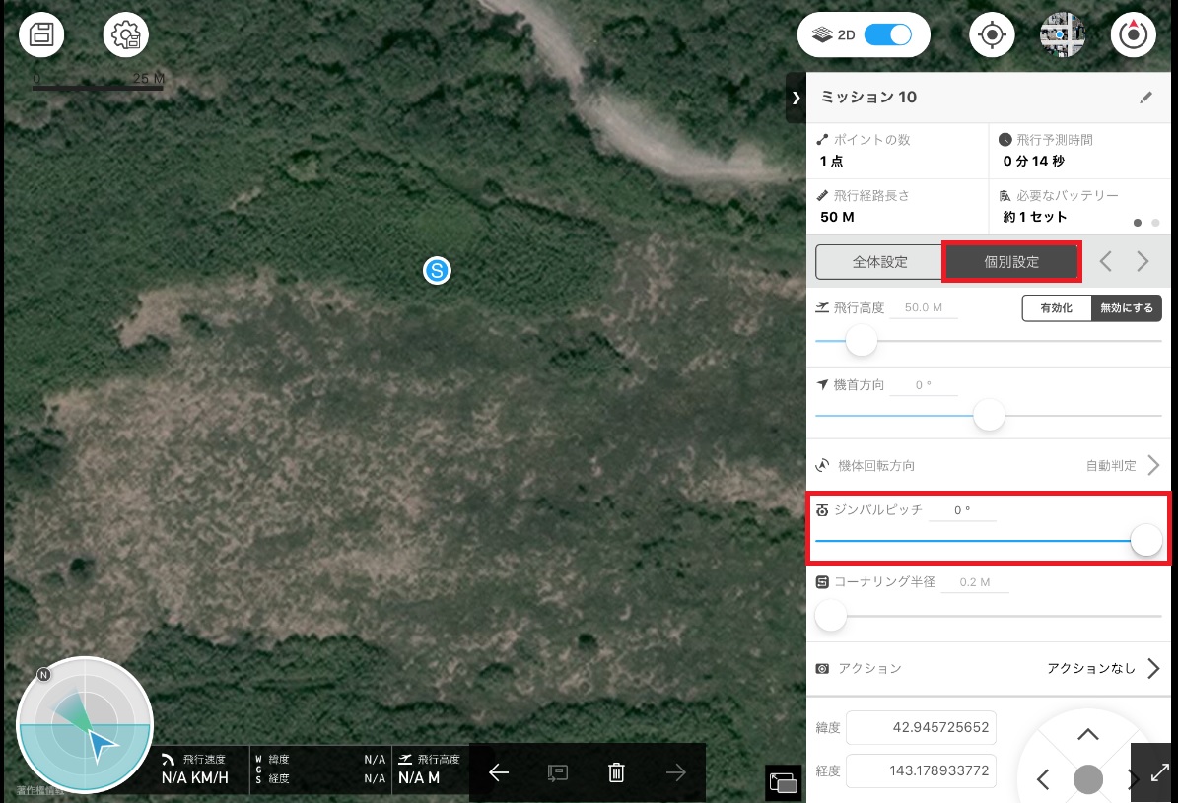Click the N/A KM/H flight speed readout
This screenshot has width=1178, height=803.
194,778
